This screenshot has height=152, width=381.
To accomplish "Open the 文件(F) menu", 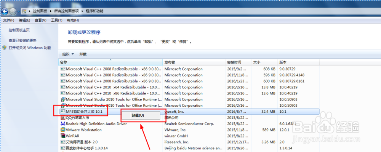I will point(9,21).
